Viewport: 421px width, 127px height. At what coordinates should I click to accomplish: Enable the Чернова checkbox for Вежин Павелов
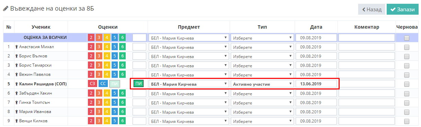tap(407, 75)
